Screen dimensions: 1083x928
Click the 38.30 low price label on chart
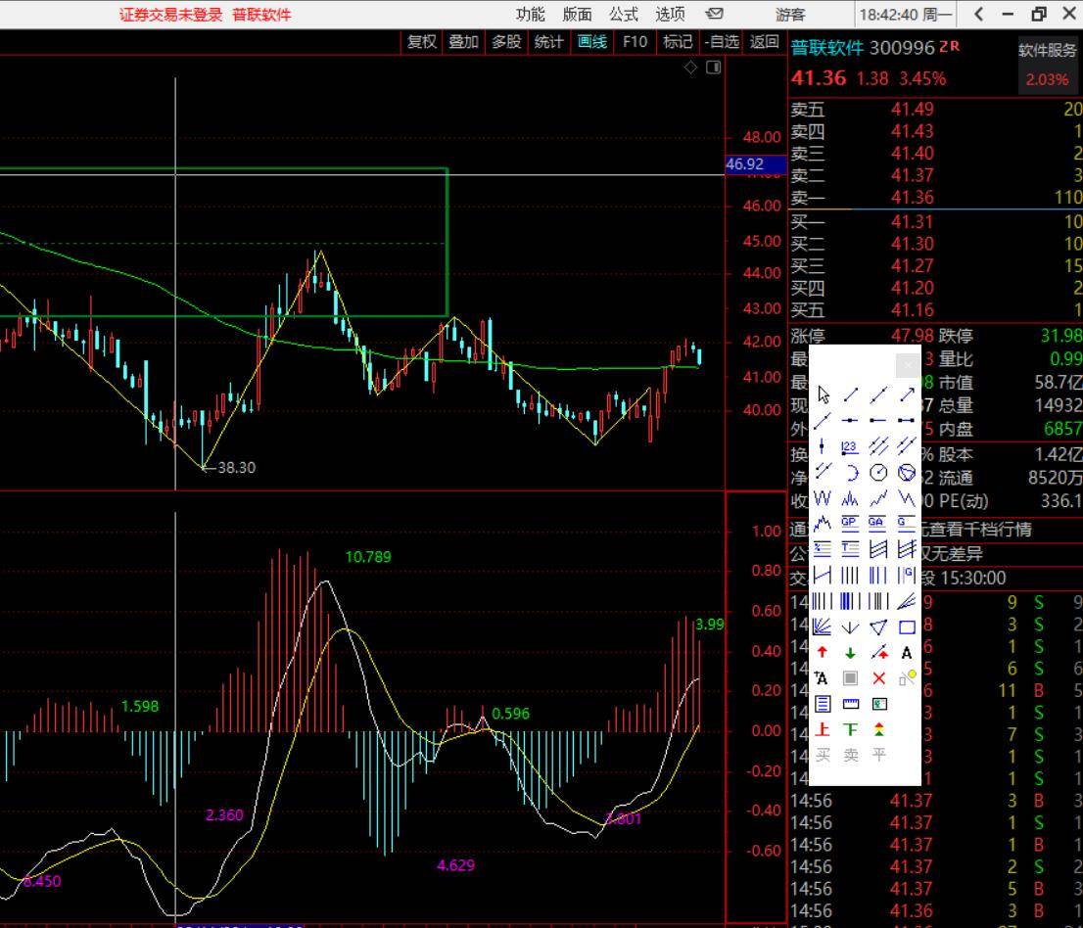tap(237, 468)
